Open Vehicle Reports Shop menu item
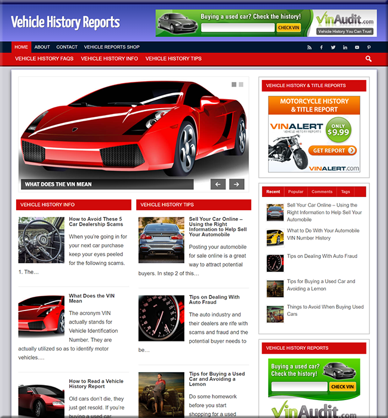Viewport: 388px width, 418px height. [x=112, y=47]
